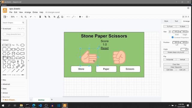This screenshot has height=108, width=192.
Task: Click the To Back button
Action: pyautogui.click(x=182, y=26)
